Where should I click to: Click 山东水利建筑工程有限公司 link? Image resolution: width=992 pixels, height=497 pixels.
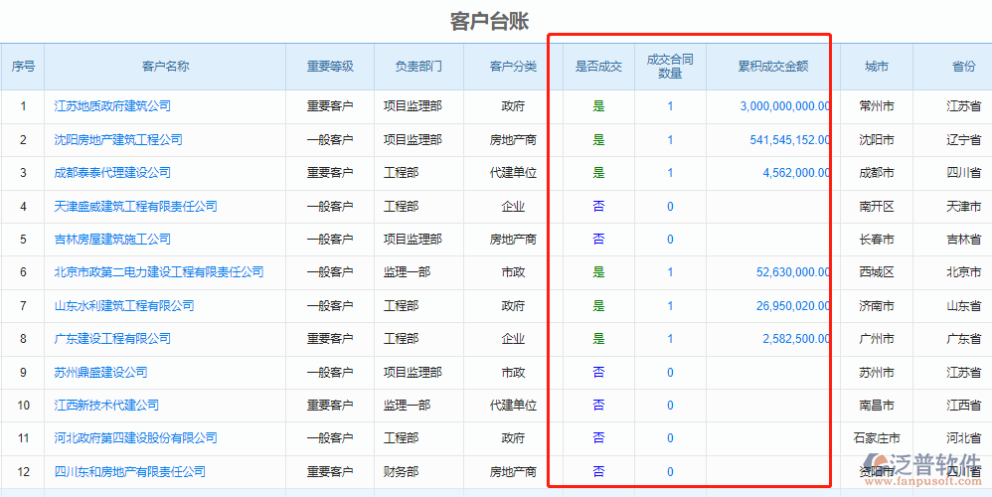[x=124, y=306]
